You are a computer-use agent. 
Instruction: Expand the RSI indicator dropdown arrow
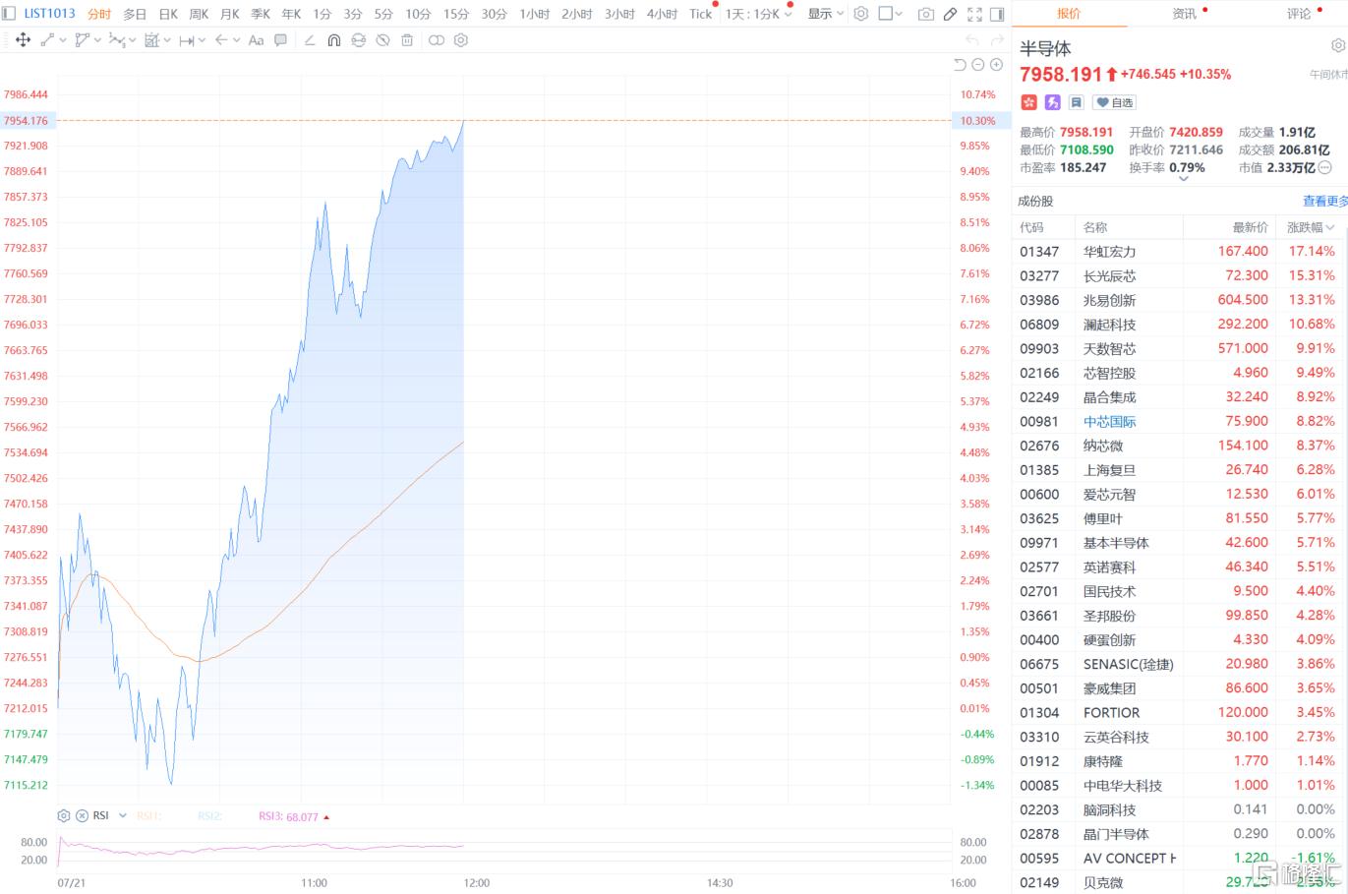click(123, 815)
